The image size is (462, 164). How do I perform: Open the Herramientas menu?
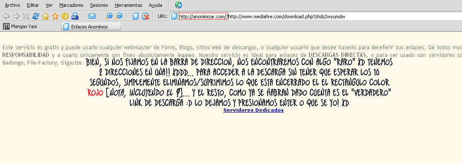click(128, 5)
